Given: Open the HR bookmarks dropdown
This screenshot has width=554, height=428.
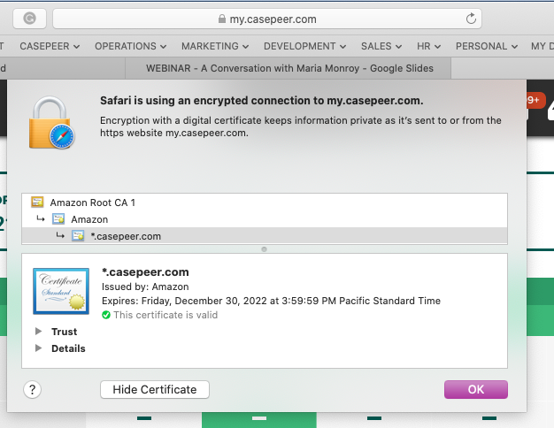Looking at the screenshot, I should 428,46.
